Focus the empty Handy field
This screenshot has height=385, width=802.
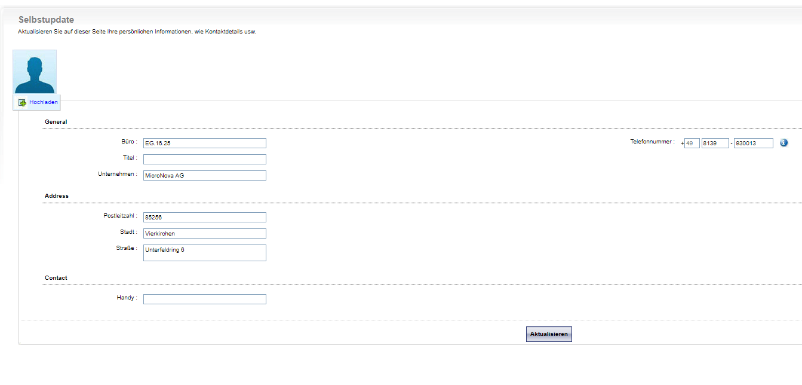pos(205,300)
